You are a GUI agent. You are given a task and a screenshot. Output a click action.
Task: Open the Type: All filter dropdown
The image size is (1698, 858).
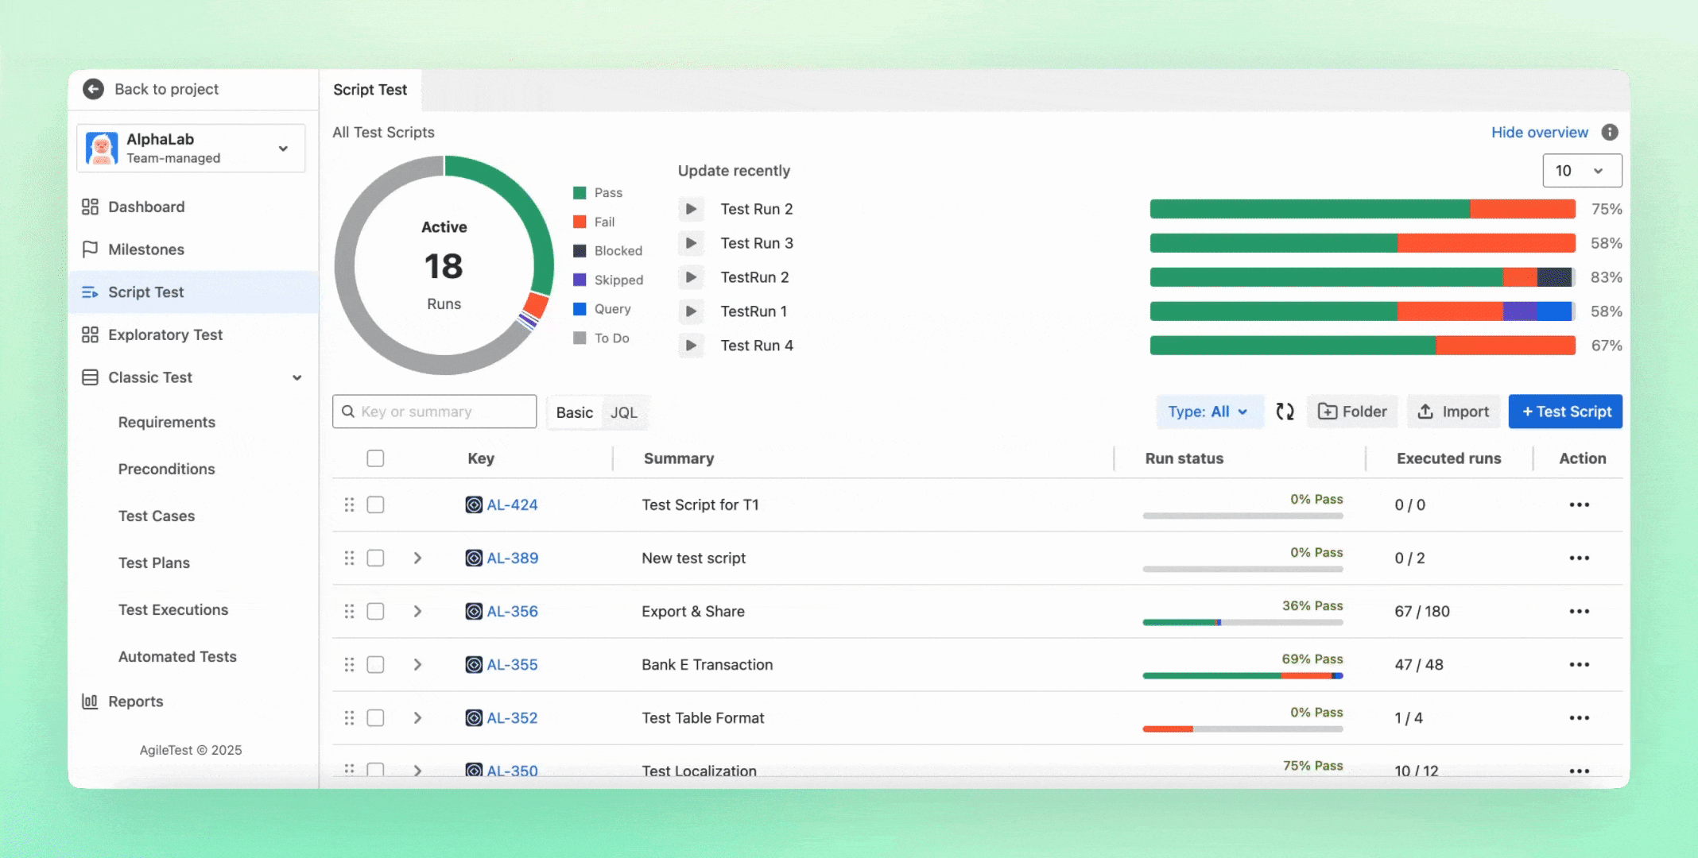pos(1208,412)
